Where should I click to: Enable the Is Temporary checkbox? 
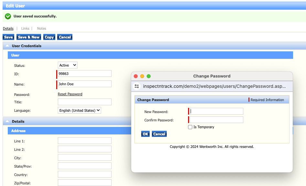[190, 127]
